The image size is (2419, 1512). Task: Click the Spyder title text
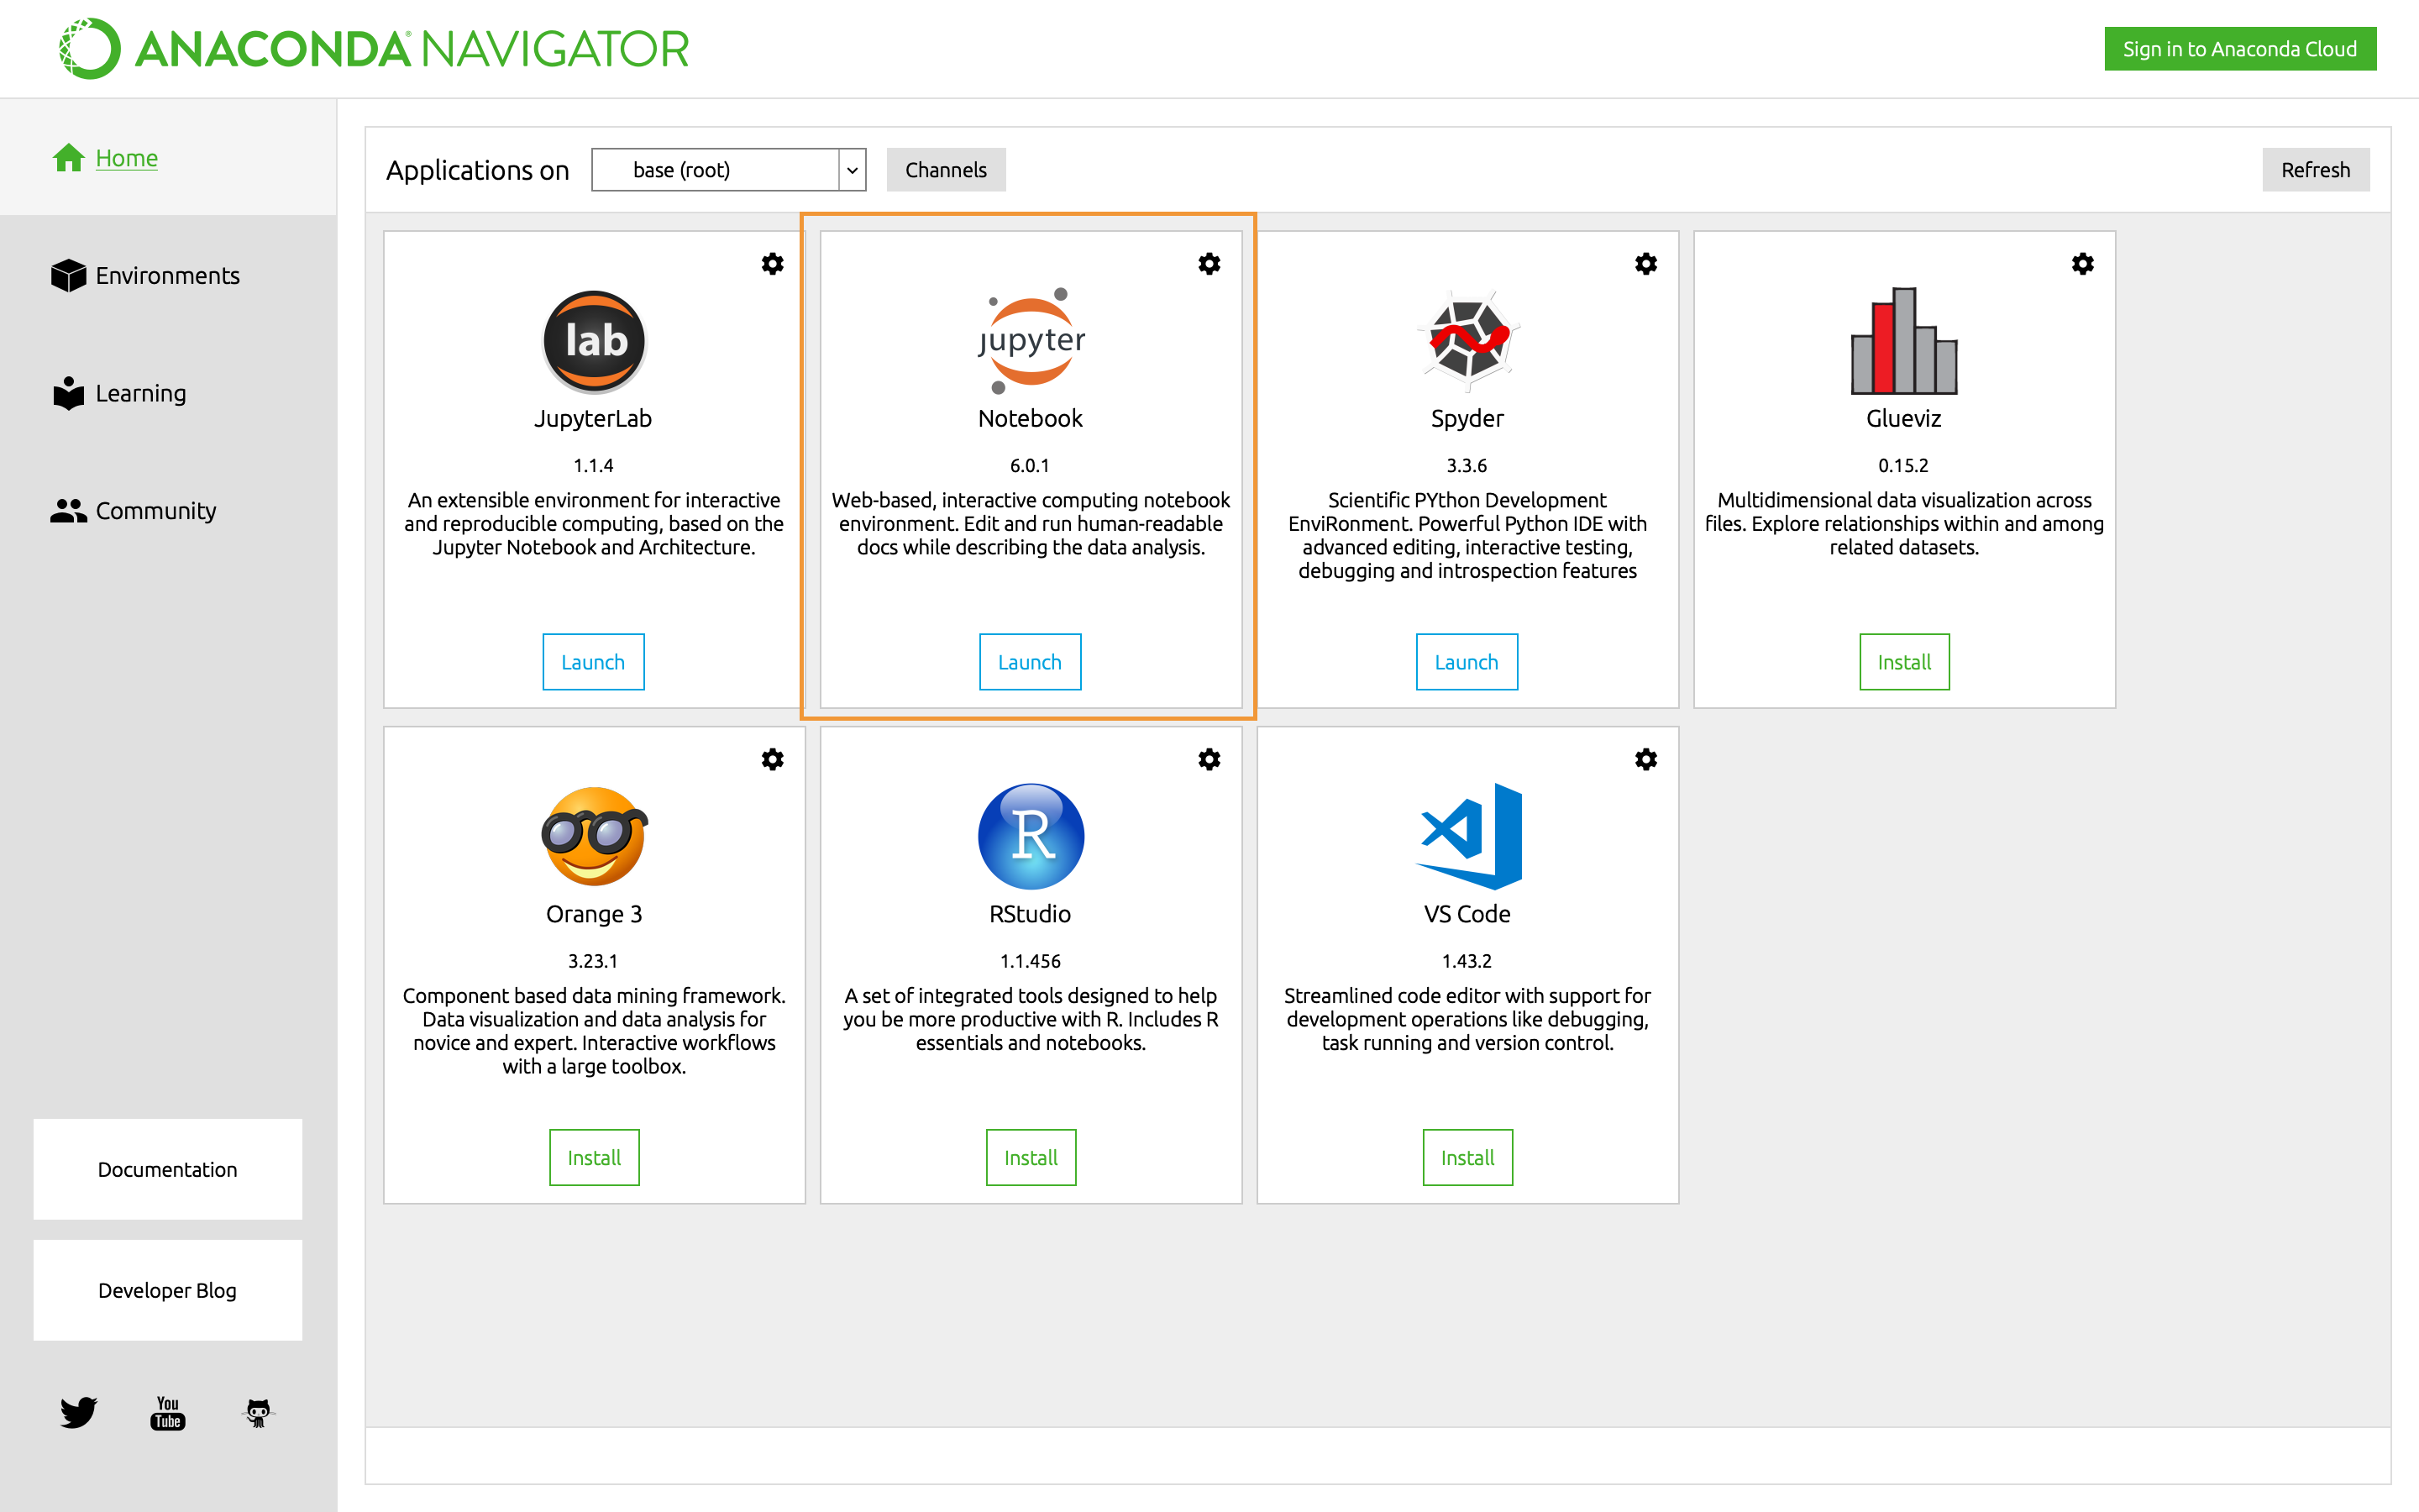click(1467, 418)
